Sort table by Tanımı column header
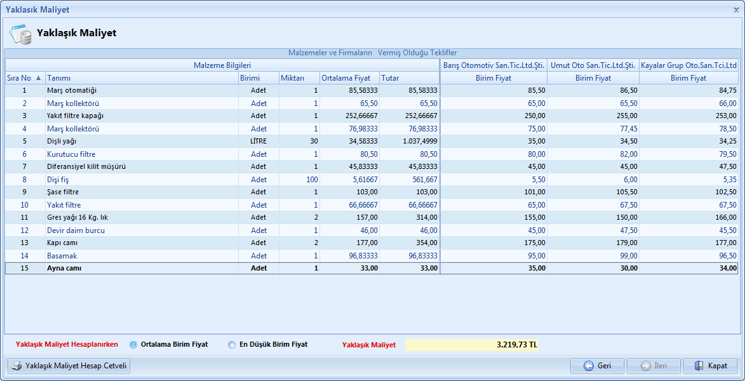 [141, 78]
